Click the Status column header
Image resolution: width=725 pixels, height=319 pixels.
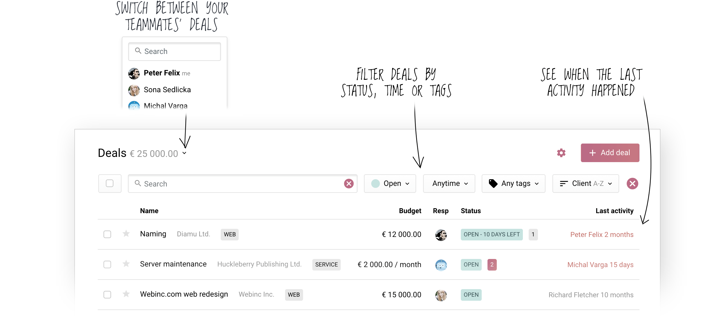[471, 211]
